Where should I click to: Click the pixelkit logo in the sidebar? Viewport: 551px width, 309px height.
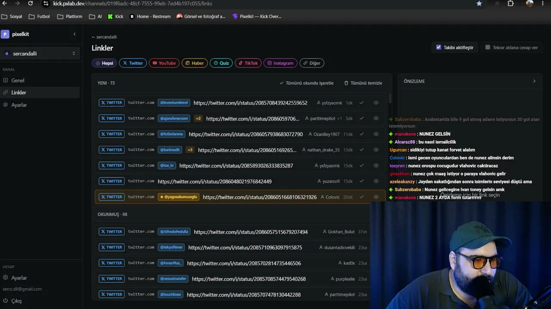point(5,34)
